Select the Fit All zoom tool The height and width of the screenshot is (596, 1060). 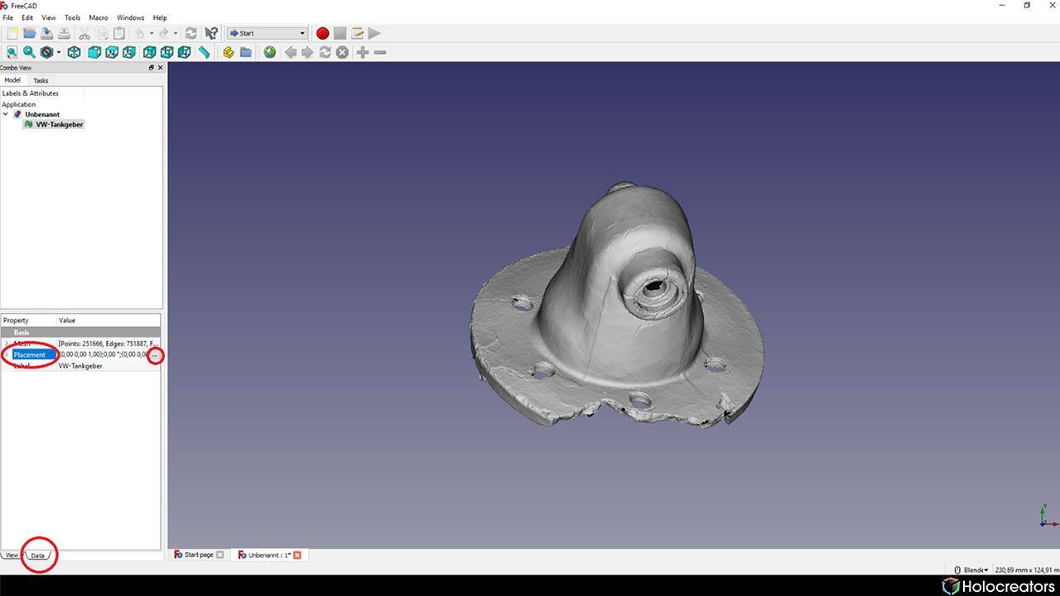12,52
